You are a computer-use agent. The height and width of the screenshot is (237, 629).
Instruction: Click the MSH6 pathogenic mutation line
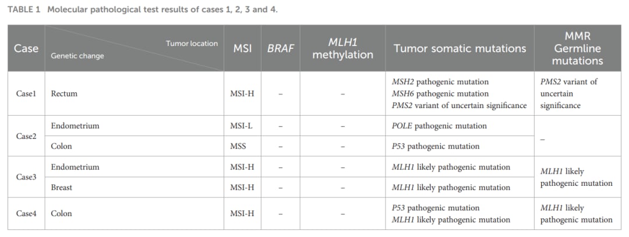(x=440, y=94)
